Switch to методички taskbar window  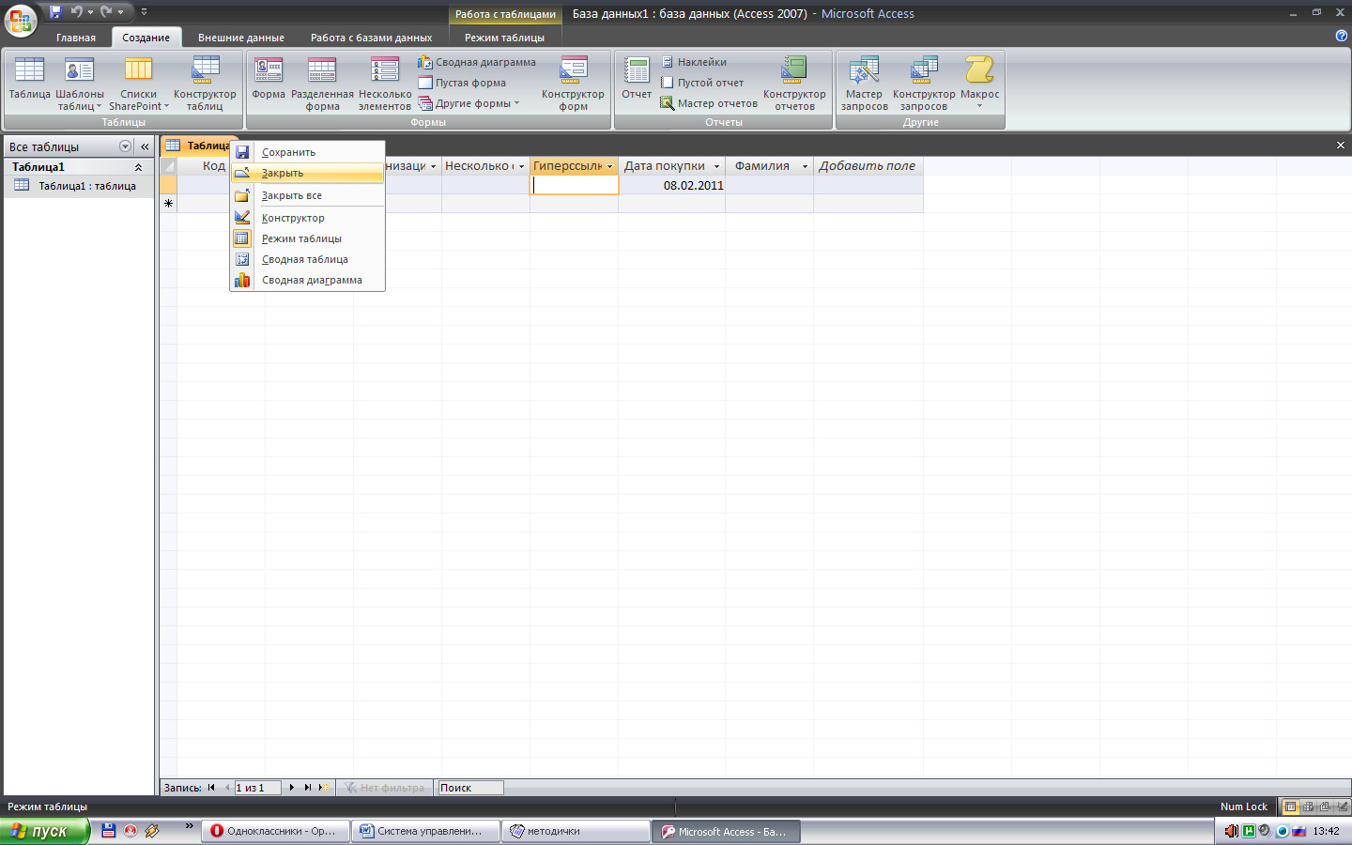(x=576, y=831)
